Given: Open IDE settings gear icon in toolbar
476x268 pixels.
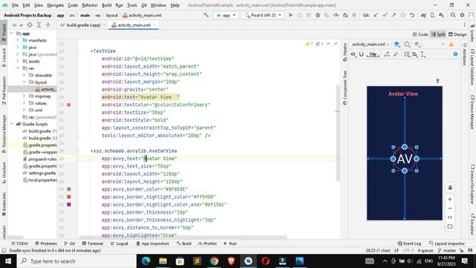Looking at the screenshot, I should point(462,15).
